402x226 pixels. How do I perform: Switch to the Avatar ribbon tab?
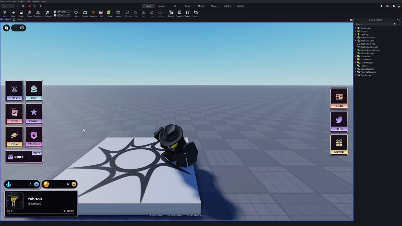coord(161,6)
